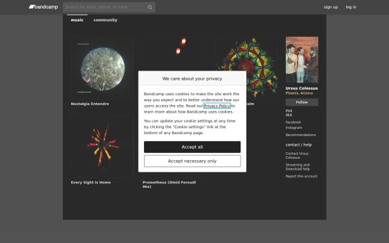The height and width of the screenshot is (243, 389).
Task: Open the Recommendations link
Action: pos(300,135)
